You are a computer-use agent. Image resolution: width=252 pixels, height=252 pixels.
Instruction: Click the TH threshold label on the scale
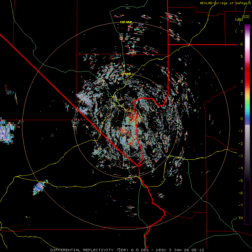[x=241, y=218]
